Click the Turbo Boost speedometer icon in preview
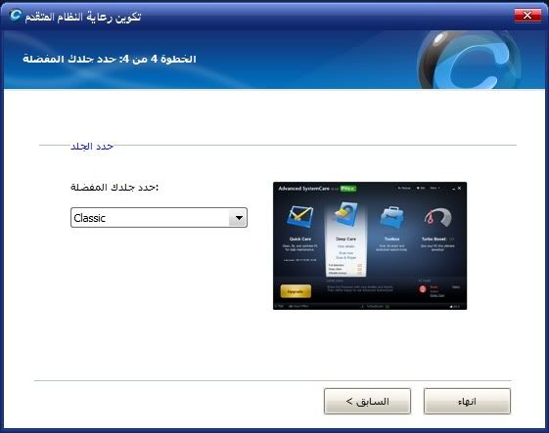 [437, 217]
